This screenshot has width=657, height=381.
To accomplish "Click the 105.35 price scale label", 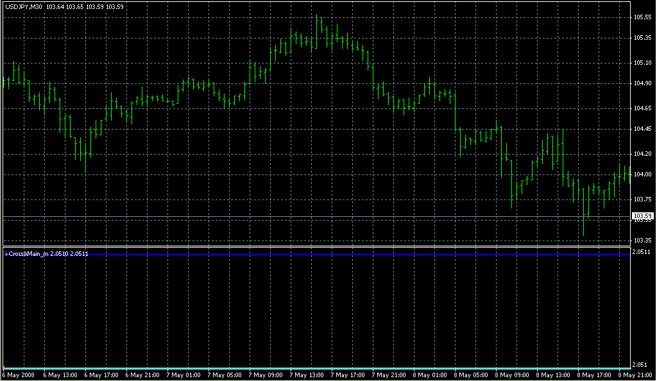I will (x=642, y=38).
